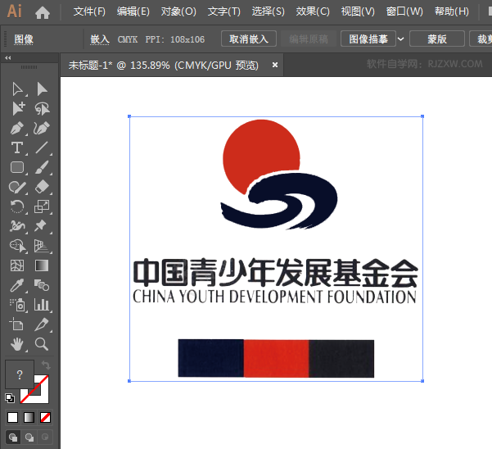This screenshot has width=492, height=449.
Task: Select the Scale tool
Action: coord(42,206)
